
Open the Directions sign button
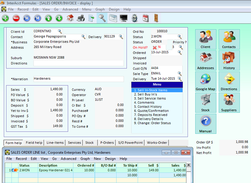point(229,82)
